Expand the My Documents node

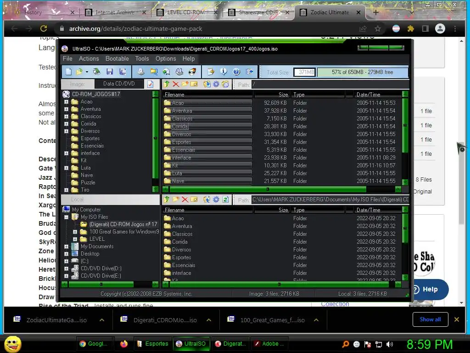click(66, 246)
